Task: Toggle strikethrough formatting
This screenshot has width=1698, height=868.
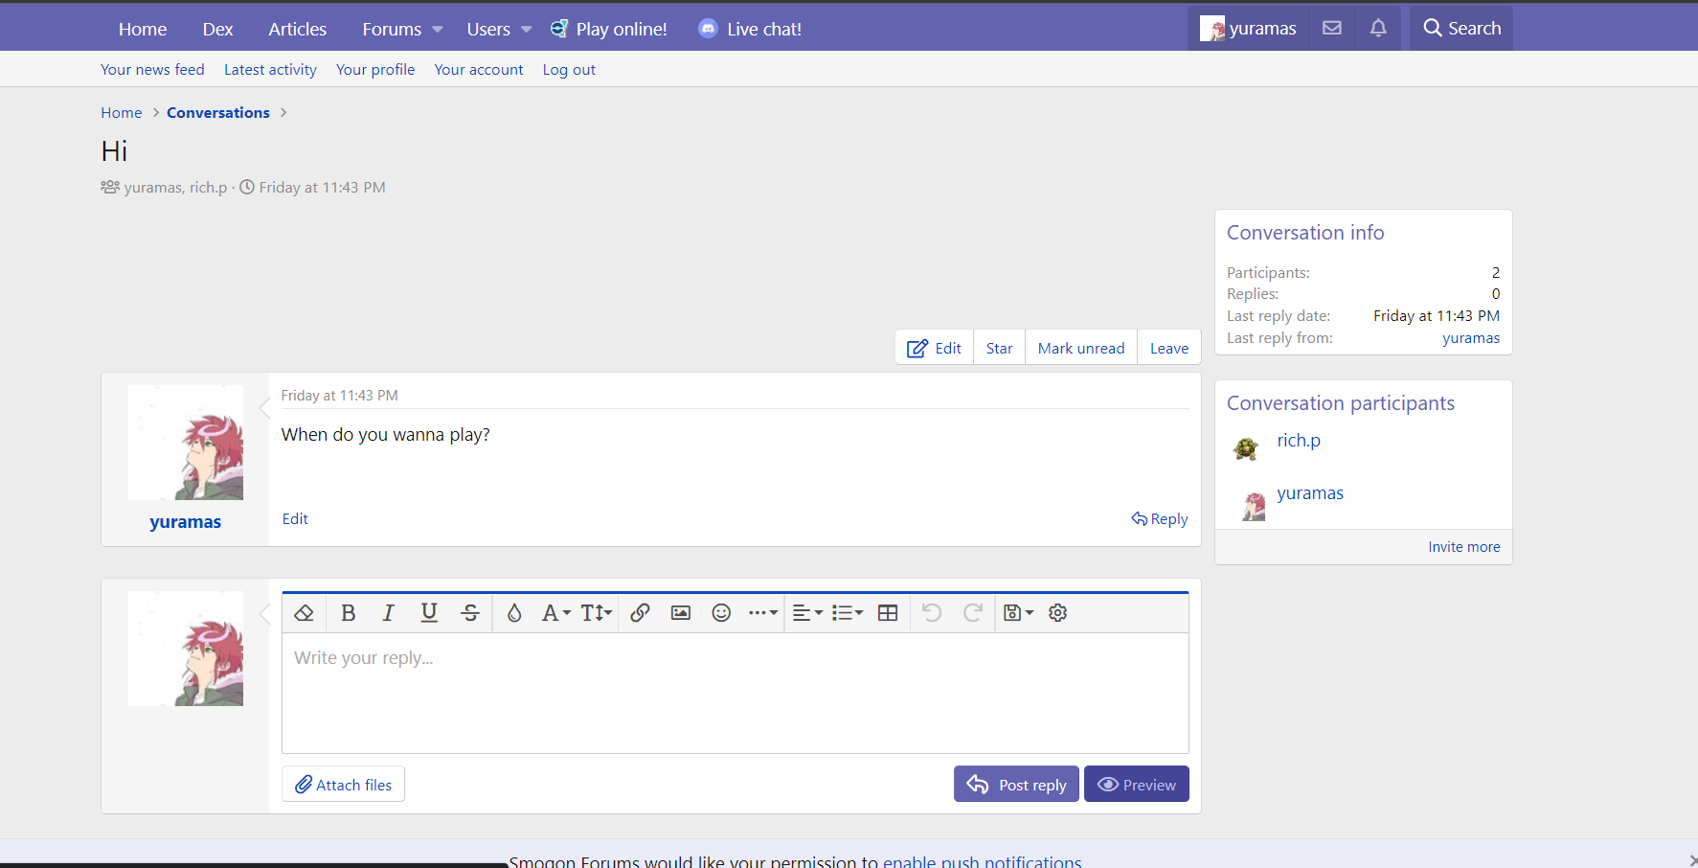Action: click(x=470, y=613)
